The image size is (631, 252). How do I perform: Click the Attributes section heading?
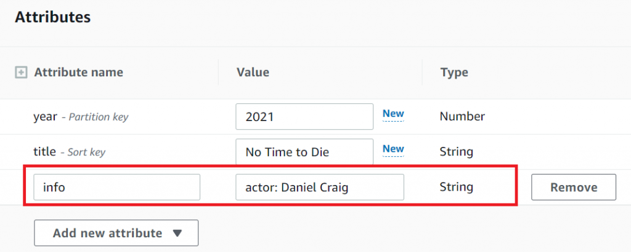tap(52, 17)
